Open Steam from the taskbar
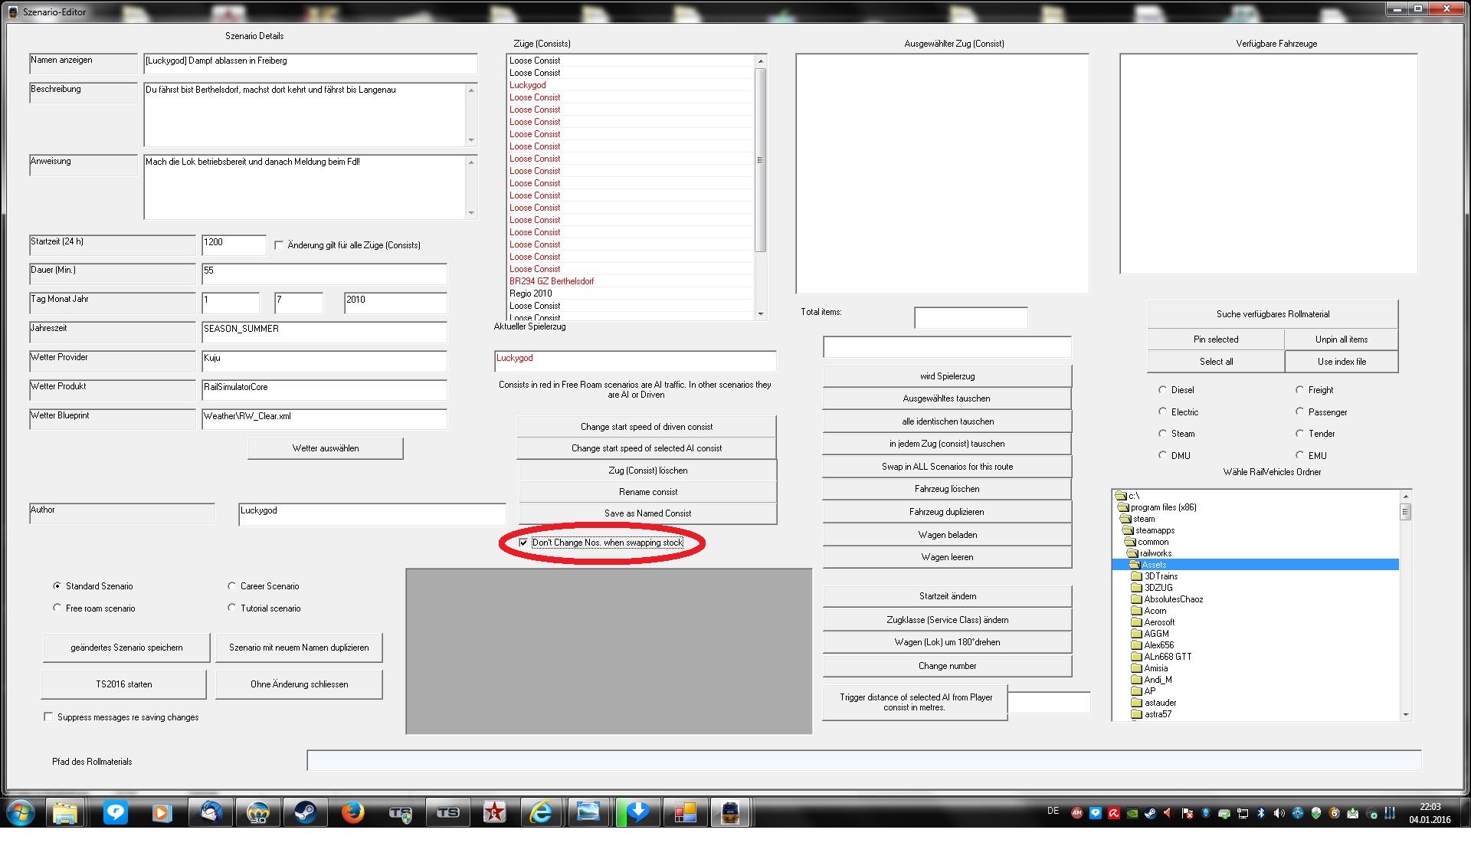1471x846 pixels. coord(306,812)
